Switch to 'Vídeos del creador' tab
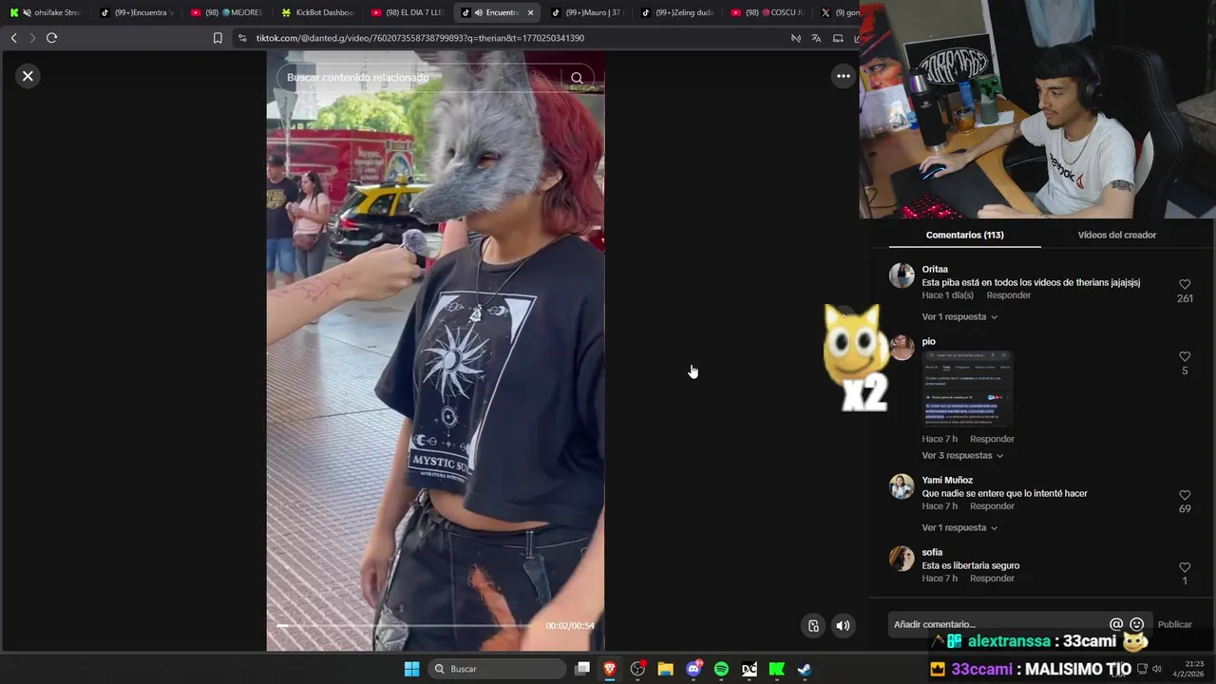This screenshot has width=1216, height=684. click(1116, 235)
